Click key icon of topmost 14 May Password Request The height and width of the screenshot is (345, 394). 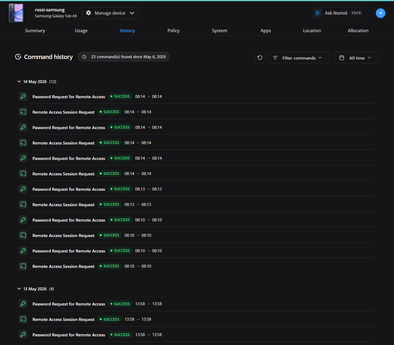point(23,96)
